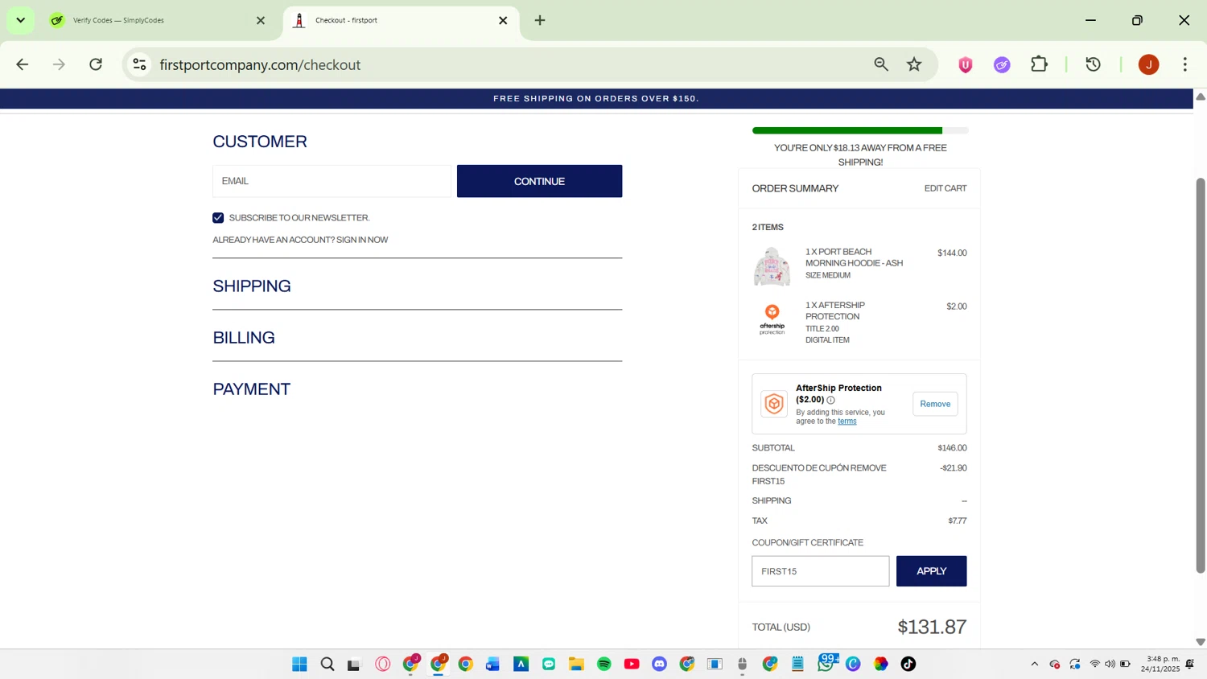Remove the FIRST15 coupon discount
1207x679 pixels.
[869, 468]
